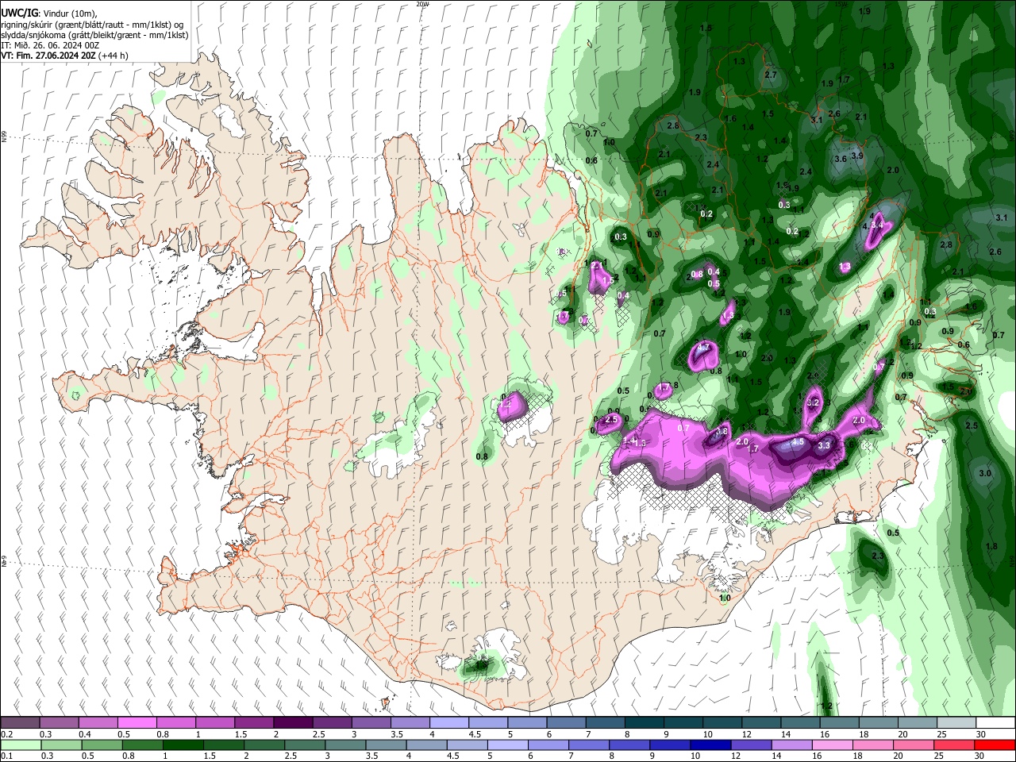Select the 'rigning/skúrir' legend description line
The image size is (1016, 762).
[93, 25]
